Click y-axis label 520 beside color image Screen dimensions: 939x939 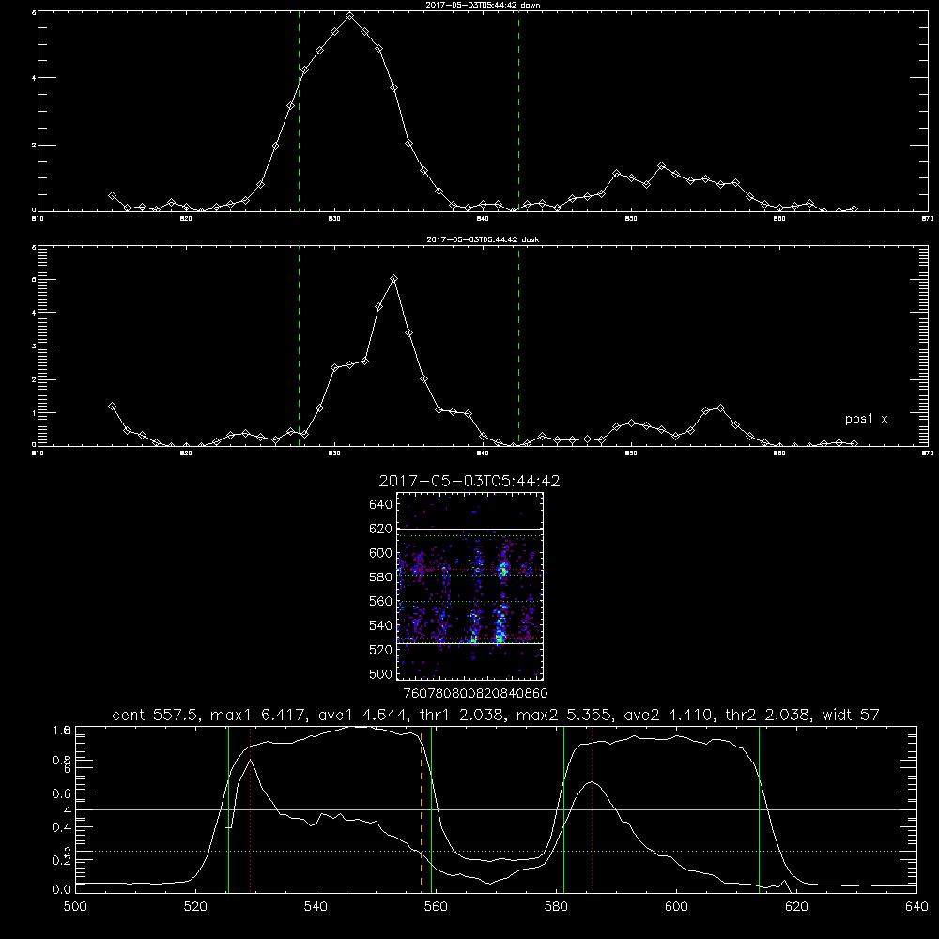381,650
